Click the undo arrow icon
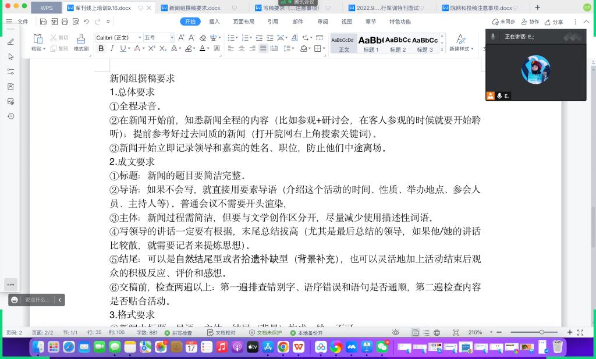 tap(86, 22)
